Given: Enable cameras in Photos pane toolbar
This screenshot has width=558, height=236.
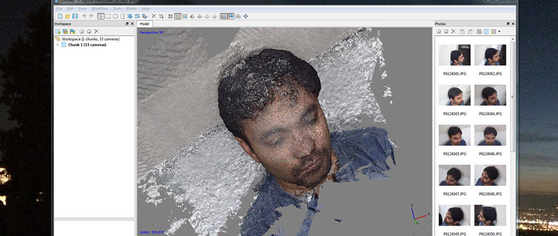Looking at the screenshot, I should [439, 32].
